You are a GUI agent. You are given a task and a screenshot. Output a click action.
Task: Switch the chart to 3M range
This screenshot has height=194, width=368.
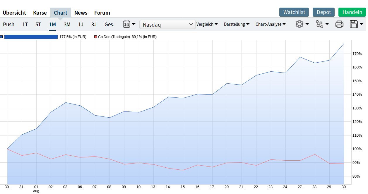point(67,24)
